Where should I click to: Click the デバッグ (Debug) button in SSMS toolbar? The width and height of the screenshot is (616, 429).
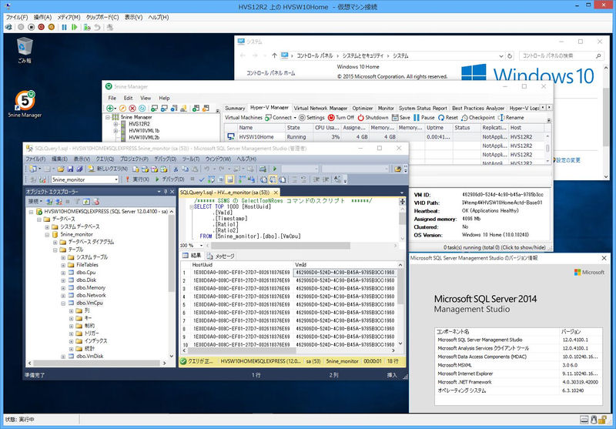click(169, 179)
